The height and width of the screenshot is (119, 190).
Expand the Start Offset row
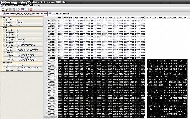(4, 20)
